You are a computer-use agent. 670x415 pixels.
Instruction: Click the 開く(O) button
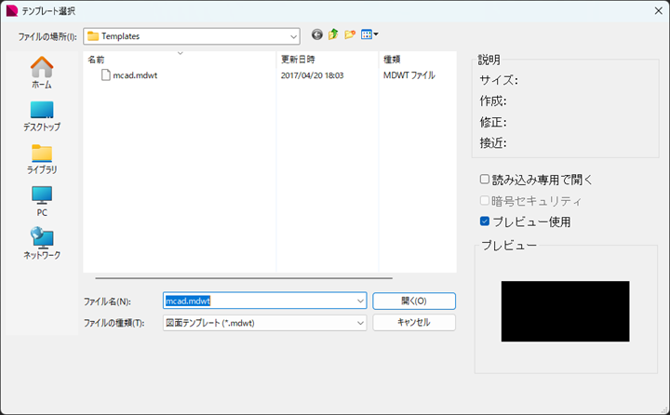(x=414, y=301)
